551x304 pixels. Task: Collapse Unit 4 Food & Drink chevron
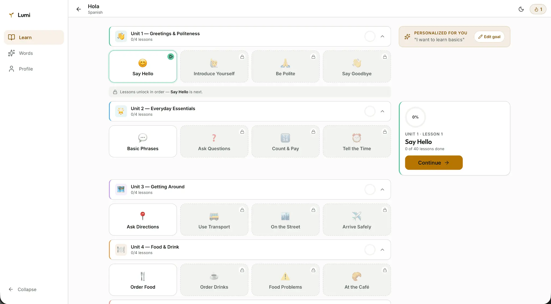(382, 249)
